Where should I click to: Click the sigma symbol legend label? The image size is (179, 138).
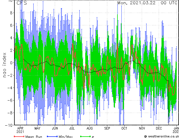coord(93,137)
